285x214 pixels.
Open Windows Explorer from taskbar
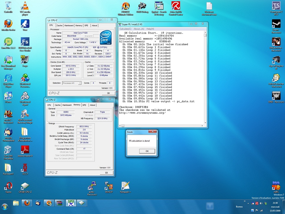[x=16, y=203]
